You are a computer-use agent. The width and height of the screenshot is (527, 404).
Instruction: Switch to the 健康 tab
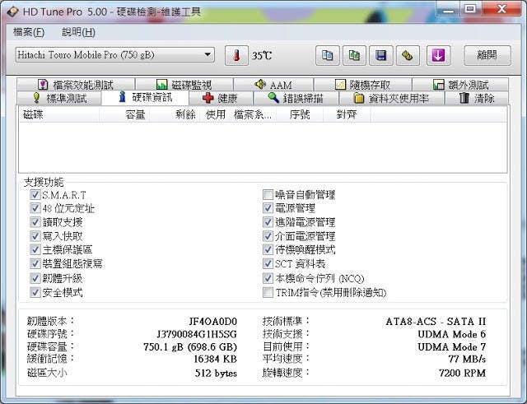click(221, 98)
